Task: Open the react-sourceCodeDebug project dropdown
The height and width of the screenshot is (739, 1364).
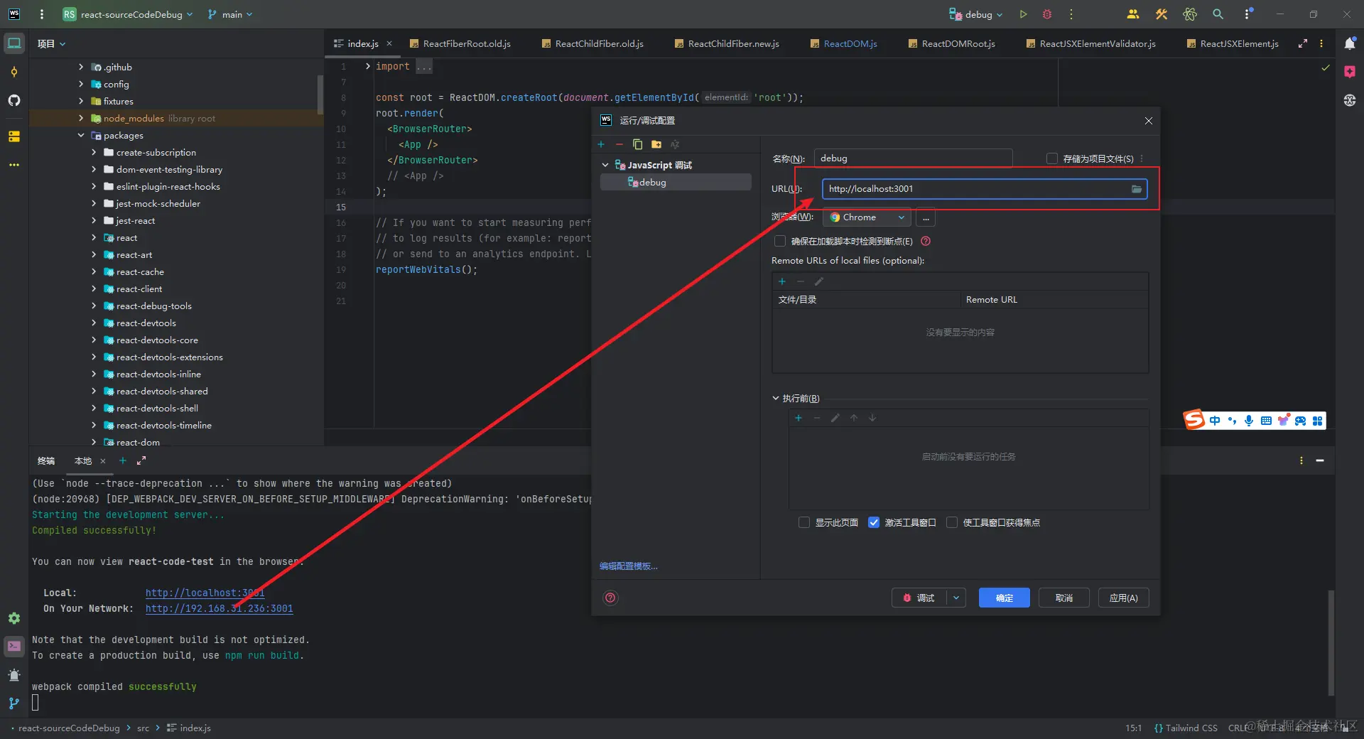Action: [x=128, y=14]
